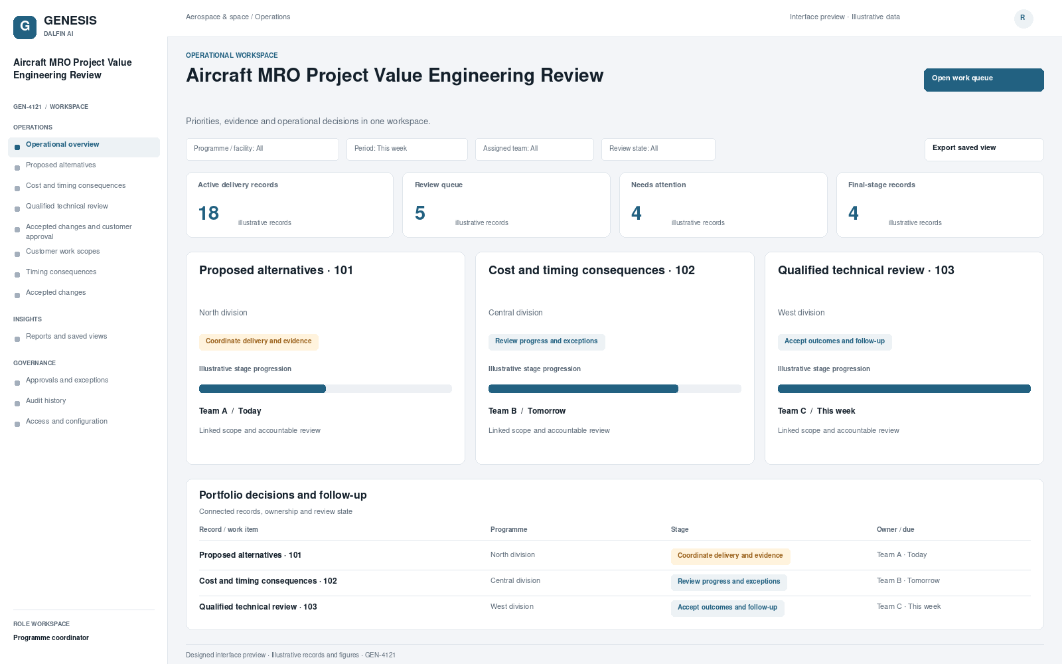Image resolution: width=1062 pixels, height=664 pixels.
Task: Click Coordinate delivery and evidence tag in North division card
Action: pos(259,341)
